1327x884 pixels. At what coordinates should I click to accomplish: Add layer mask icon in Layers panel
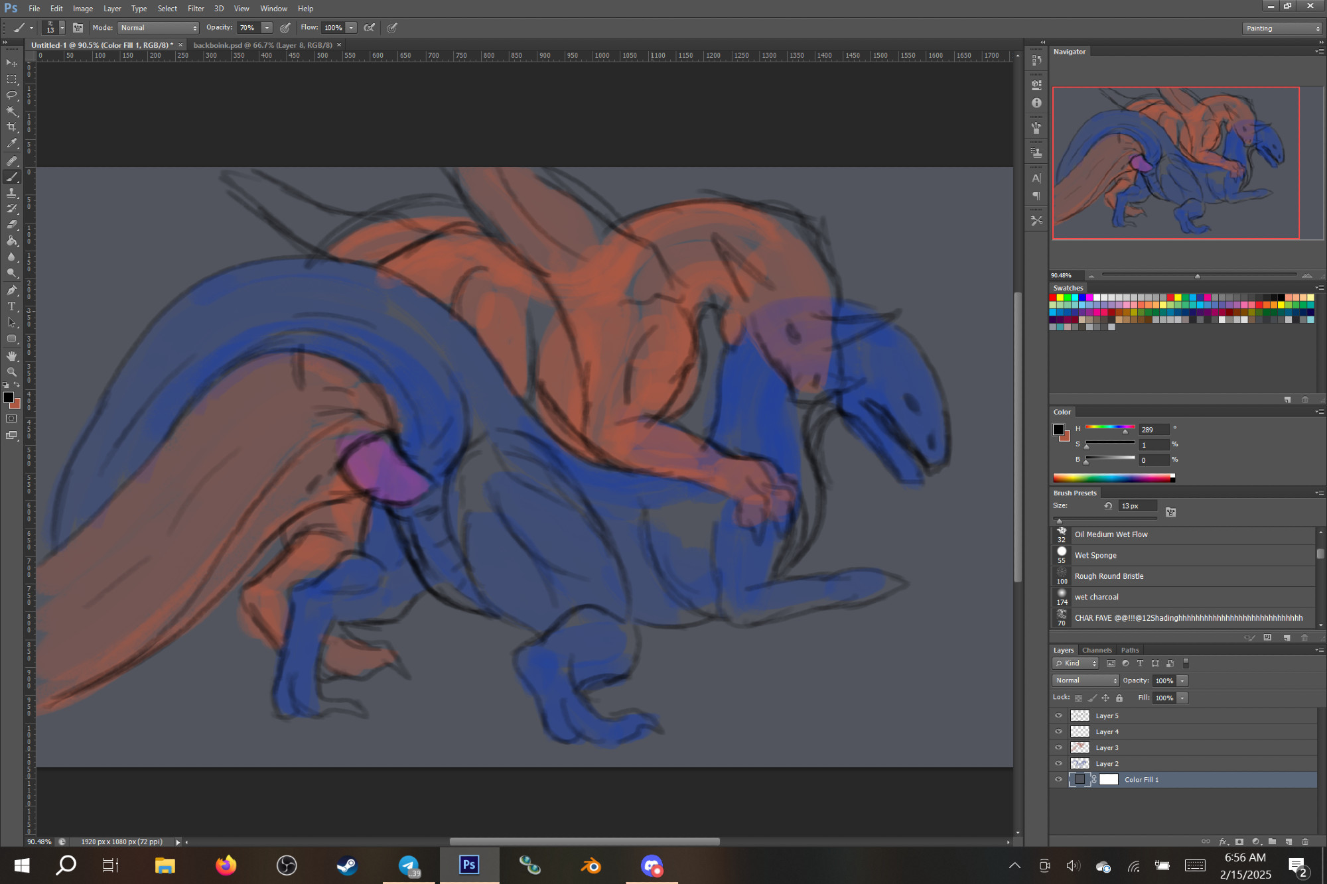[x=1239, y=842]
